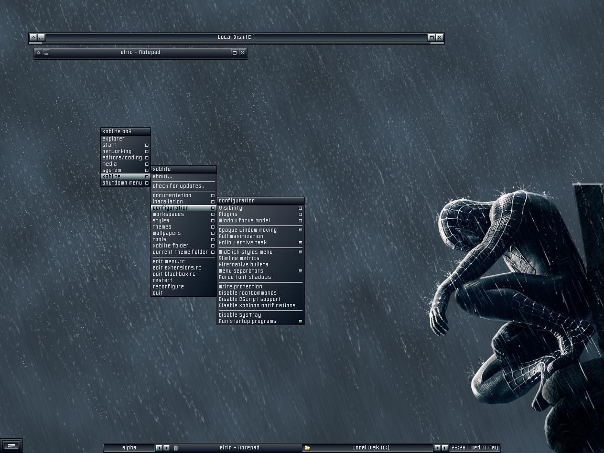Select edit extensions.rc

point(184,268)
